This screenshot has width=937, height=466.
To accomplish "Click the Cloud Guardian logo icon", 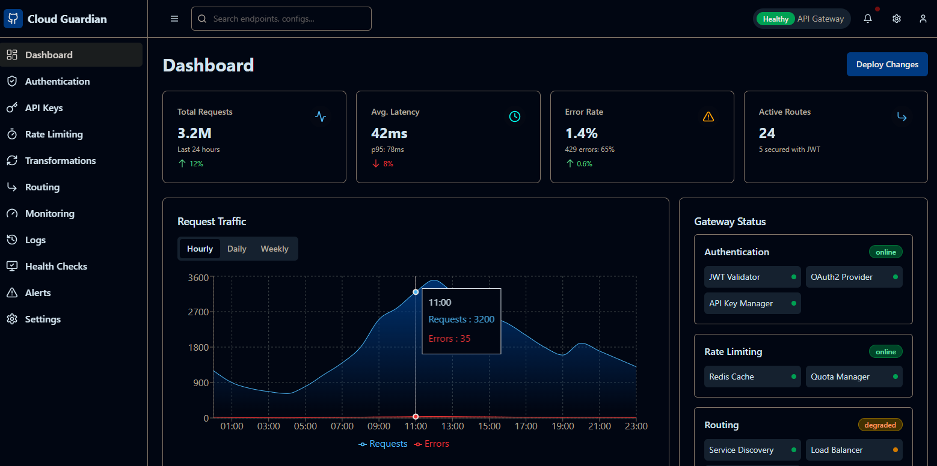I will (13, 19).
